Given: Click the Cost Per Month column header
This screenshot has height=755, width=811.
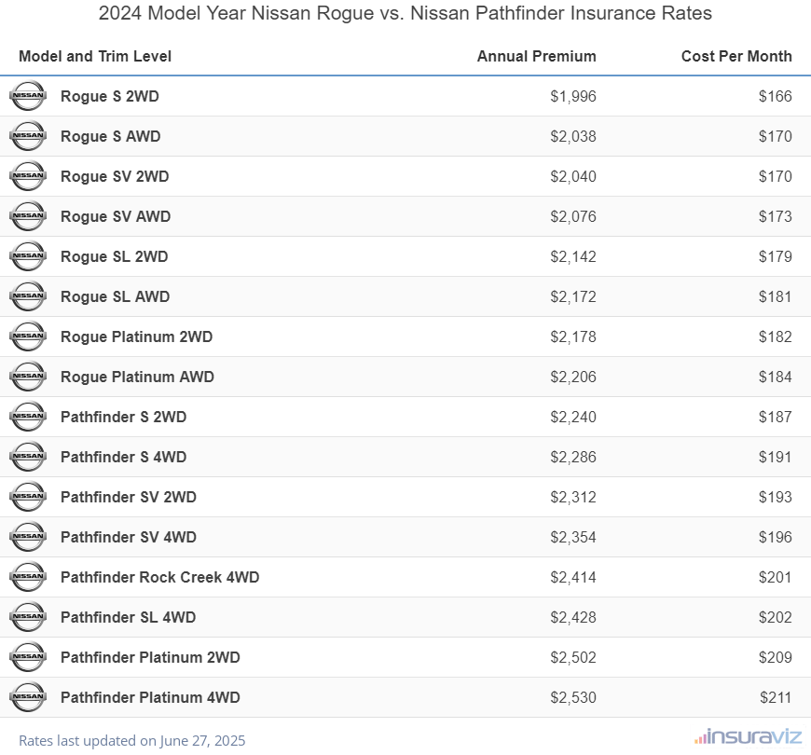Looking at the screenshot, I should pyautogui.click(x=736, y=56).
